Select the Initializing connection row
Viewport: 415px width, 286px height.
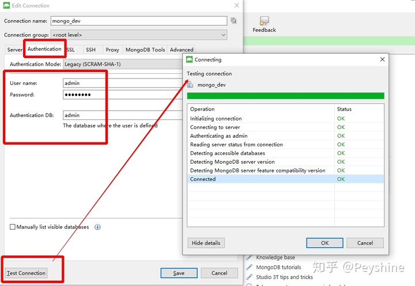[285, 118]
